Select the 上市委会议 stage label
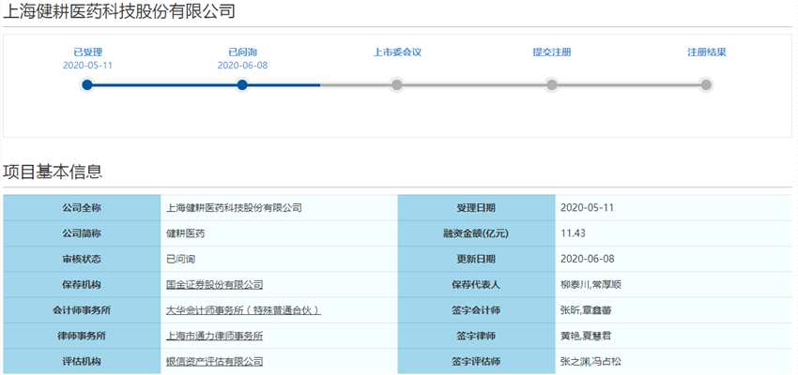This screenshot has height=375, width=798. click(x=397, y=52)
